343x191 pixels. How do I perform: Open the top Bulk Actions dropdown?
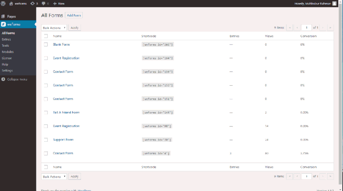[54, 28]
